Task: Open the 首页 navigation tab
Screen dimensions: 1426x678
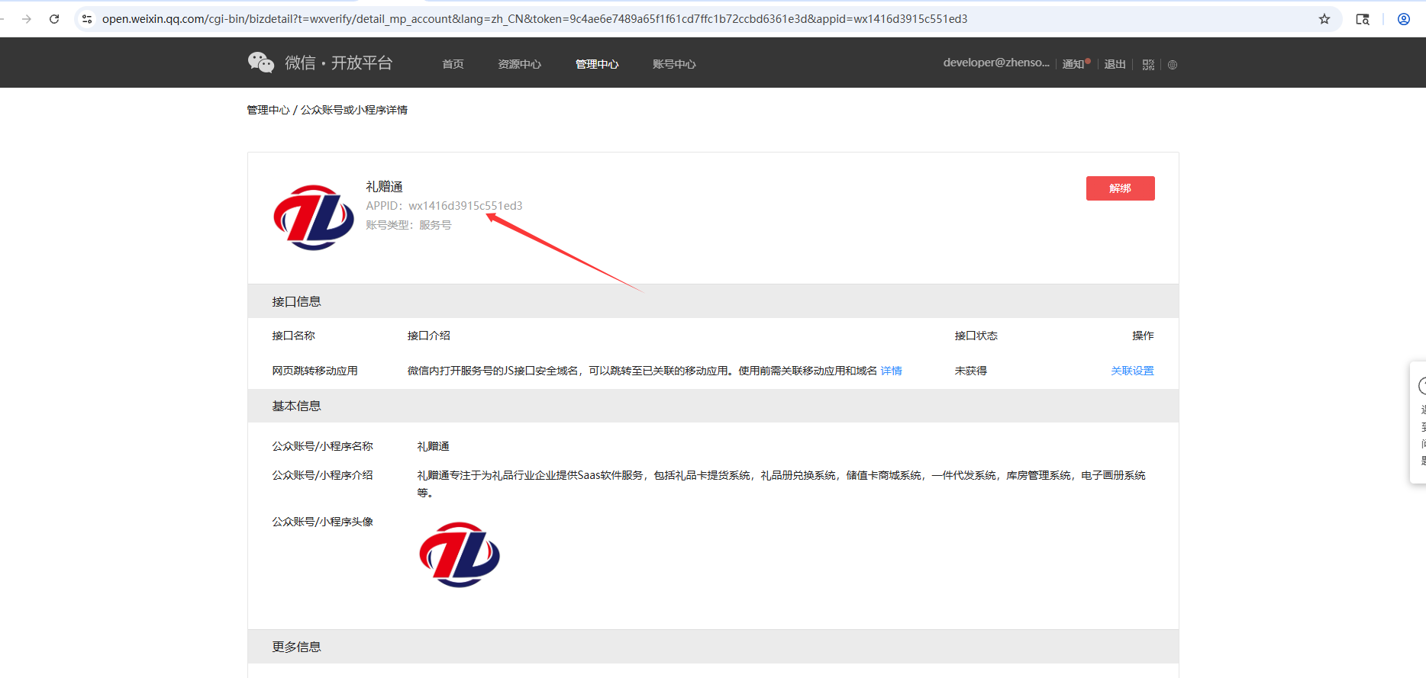Action: 453,64
